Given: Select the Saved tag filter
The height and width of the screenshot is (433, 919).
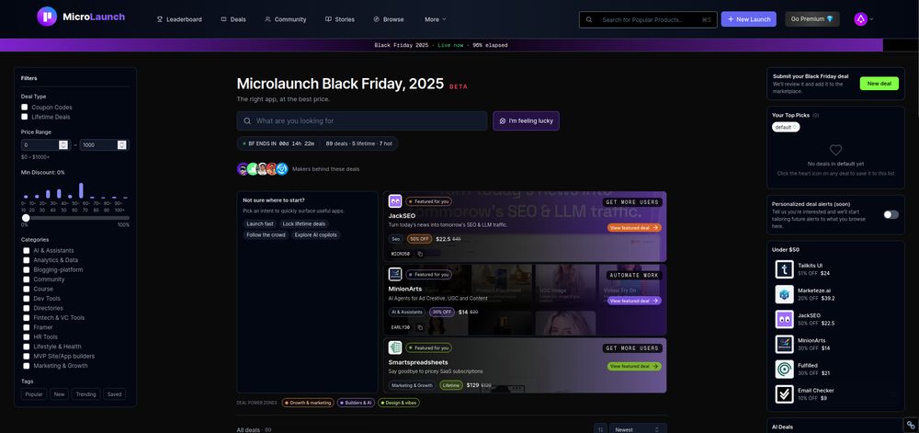Looking at the screenshot, I should (x=114, y=394).
